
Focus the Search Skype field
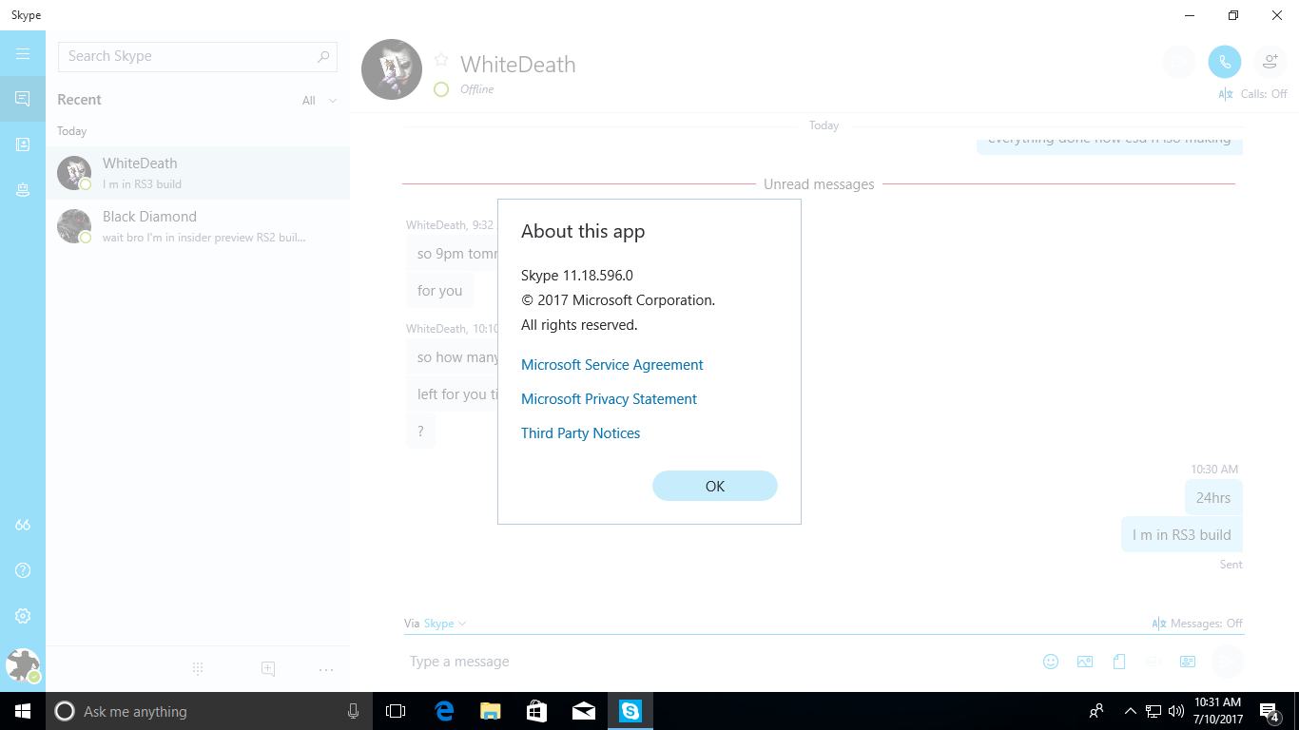point(198,56)
